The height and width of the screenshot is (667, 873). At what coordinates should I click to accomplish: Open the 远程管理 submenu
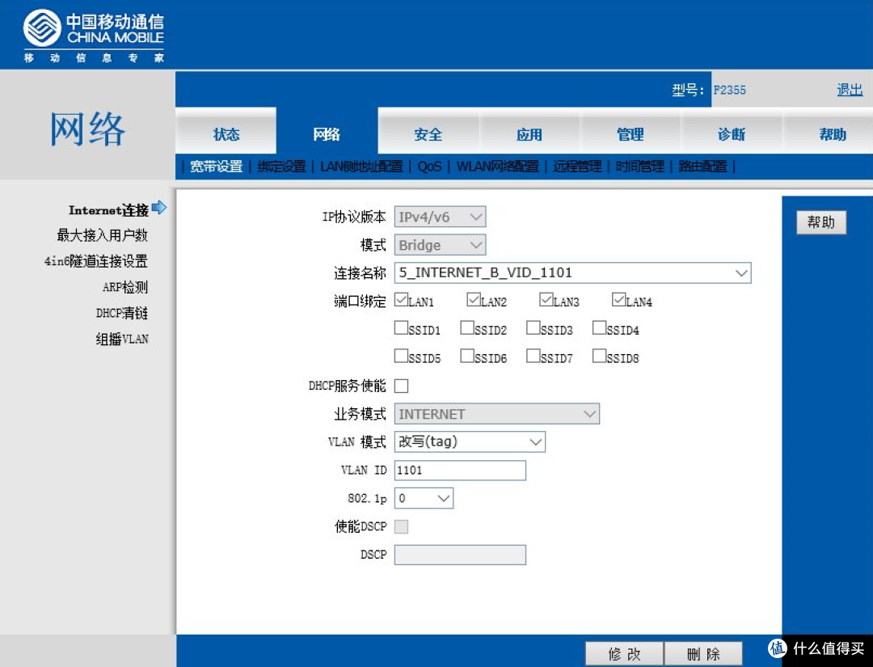[x=577, y=167]
